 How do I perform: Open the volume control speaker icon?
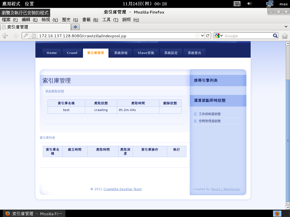pos(249,4)
